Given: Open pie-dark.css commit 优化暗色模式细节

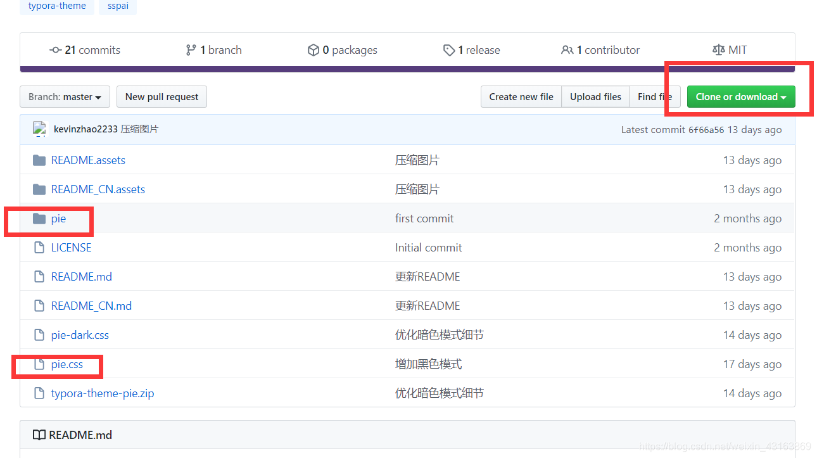Looking at the screenshot, I should tap(439, 335).
